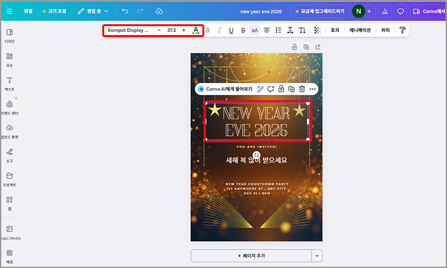Increase font size with plus button
447x268 pixels.
point(184,30)
